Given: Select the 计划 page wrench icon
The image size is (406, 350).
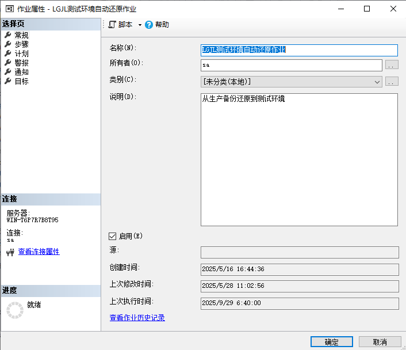Looking at the screenshot, I should pos(8,54).
